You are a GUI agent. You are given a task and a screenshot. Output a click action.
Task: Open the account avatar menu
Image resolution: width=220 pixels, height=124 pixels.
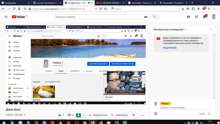(213, 17)
